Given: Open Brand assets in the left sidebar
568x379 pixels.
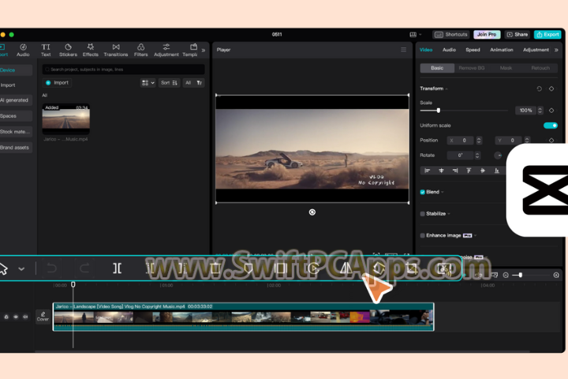Looking at the screenshot, I should click(x=14, y=148).
